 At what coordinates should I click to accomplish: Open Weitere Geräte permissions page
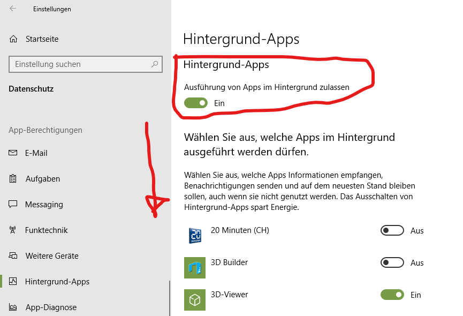(x=52, y=256)
